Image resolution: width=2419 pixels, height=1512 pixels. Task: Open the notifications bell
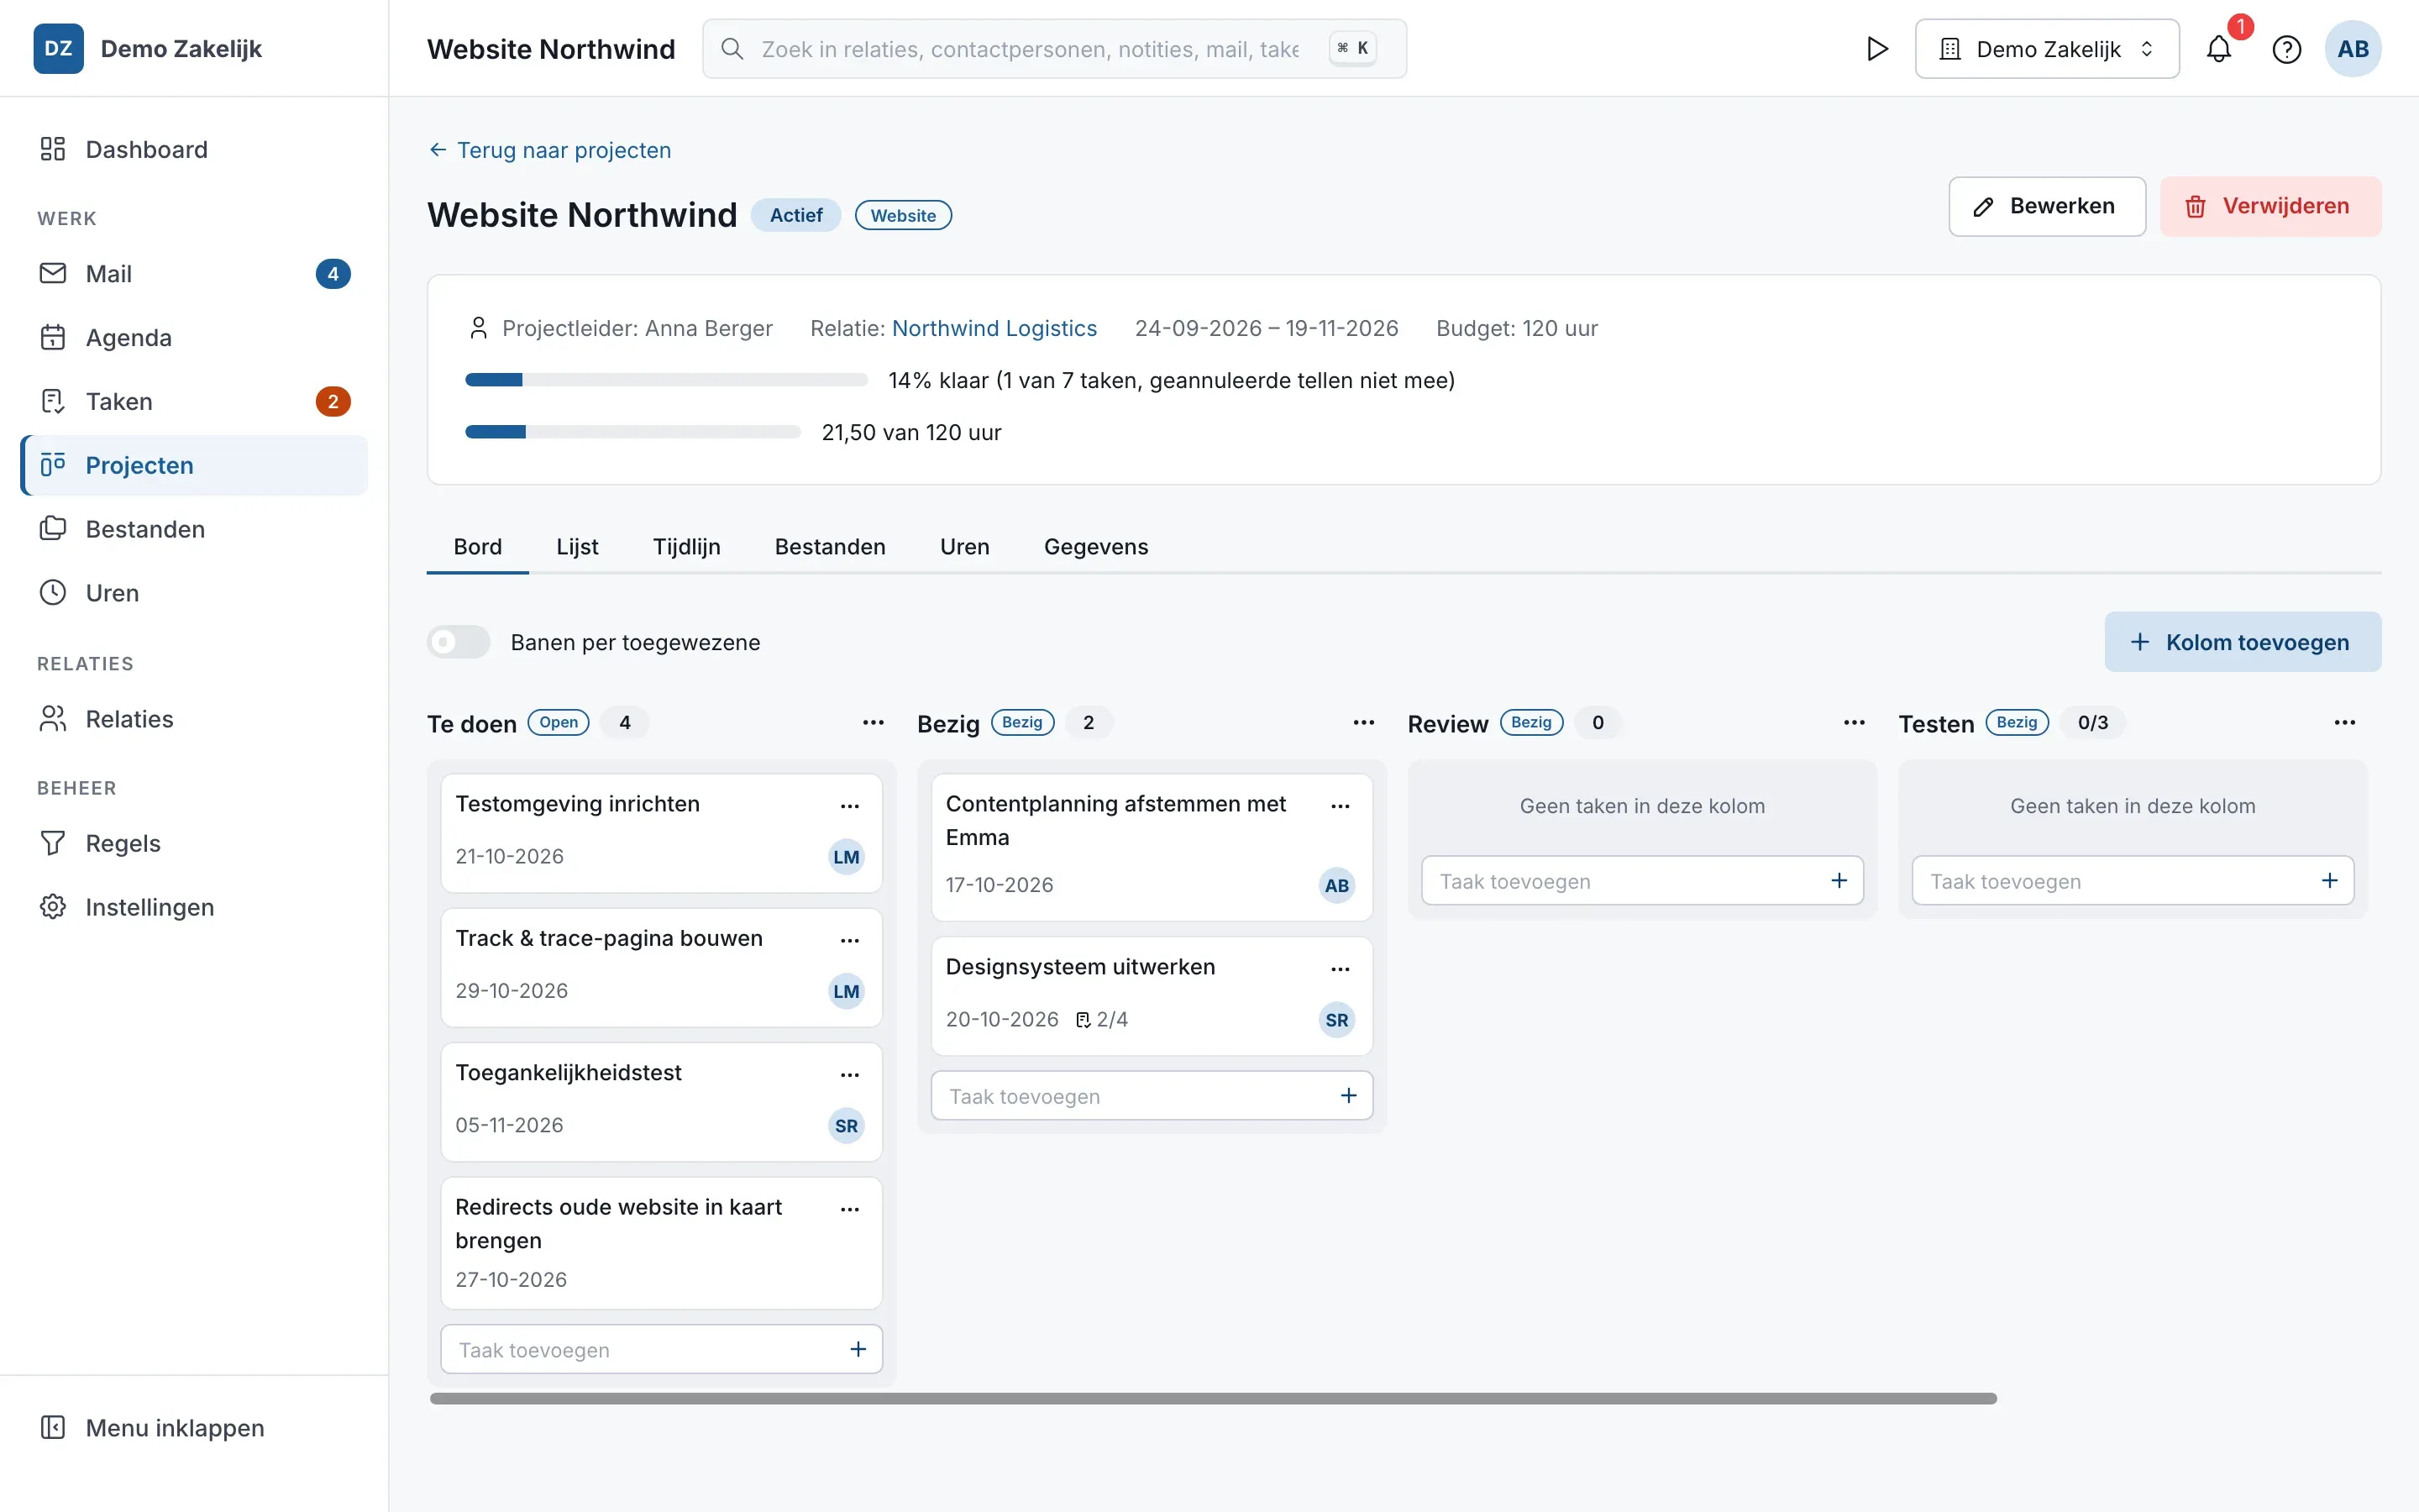click(2218, 49)
